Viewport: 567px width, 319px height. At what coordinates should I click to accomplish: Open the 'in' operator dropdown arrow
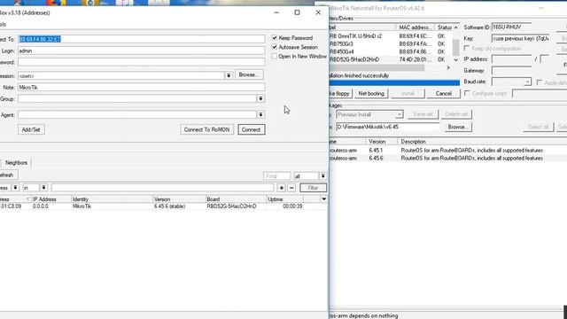pyautogui.click(x=43, y=188)
